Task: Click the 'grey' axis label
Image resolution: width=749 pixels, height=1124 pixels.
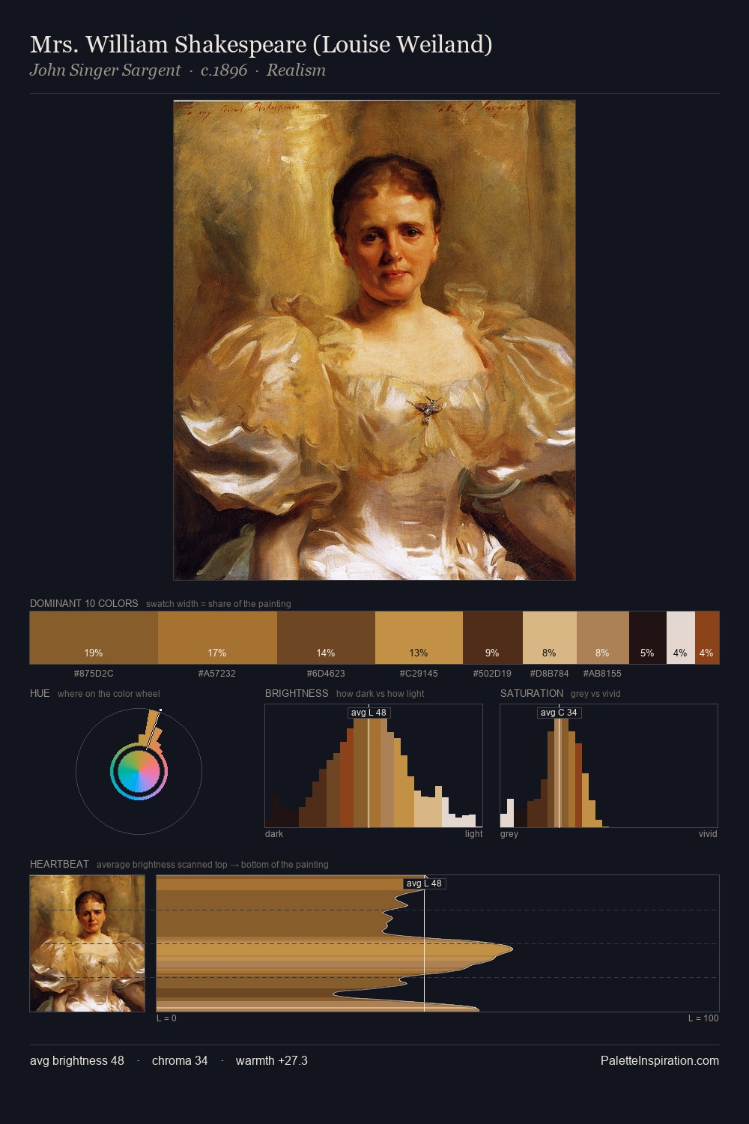Action: click(x=509, y=834)
